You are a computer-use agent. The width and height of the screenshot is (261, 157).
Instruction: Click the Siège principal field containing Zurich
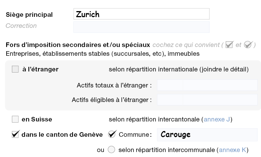pos(141,14)
